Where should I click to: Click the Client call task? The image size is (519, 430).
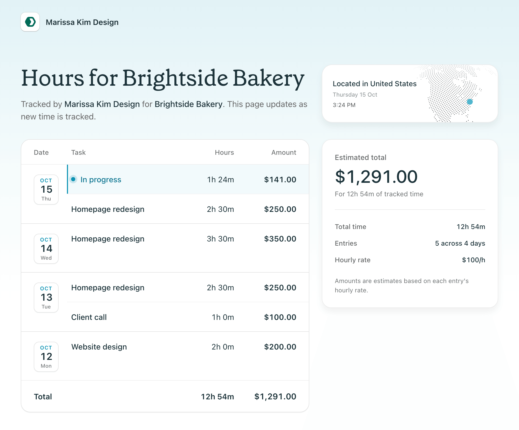coord(89,317)
